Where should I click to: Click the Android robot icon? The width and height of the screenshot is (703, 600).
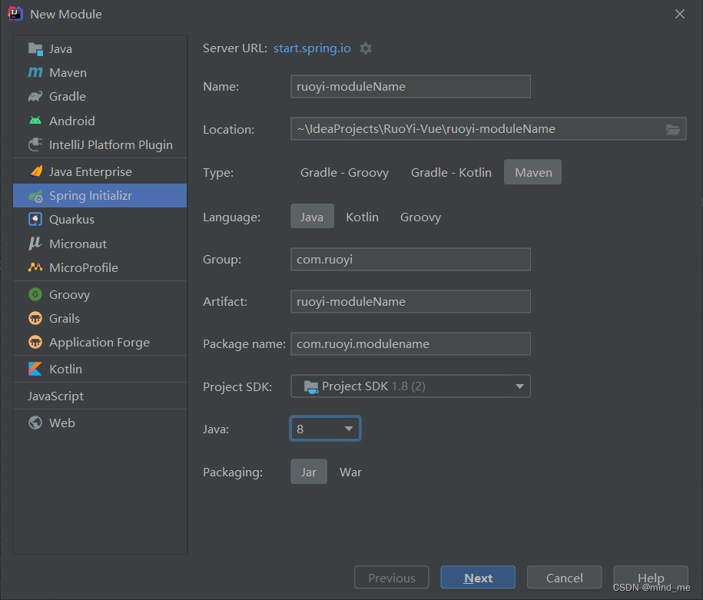coord(35,121)
